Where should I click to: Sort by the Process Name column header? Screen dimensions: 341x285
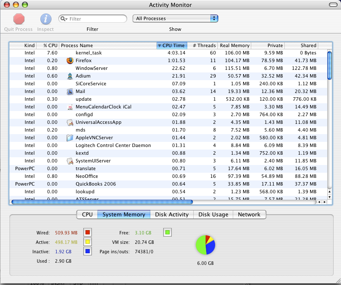click(108, 45)
